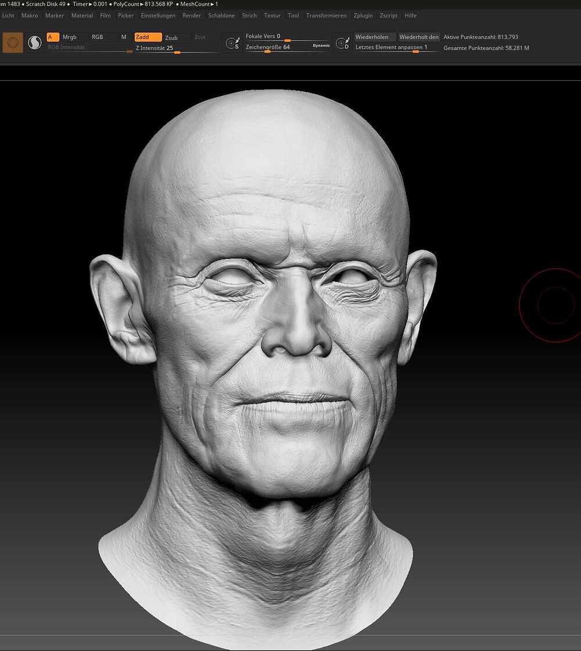The width and height of the screenshot is (581, 651).
Task: Click the brush icon marked D
Action: click(x=342, y=43)
